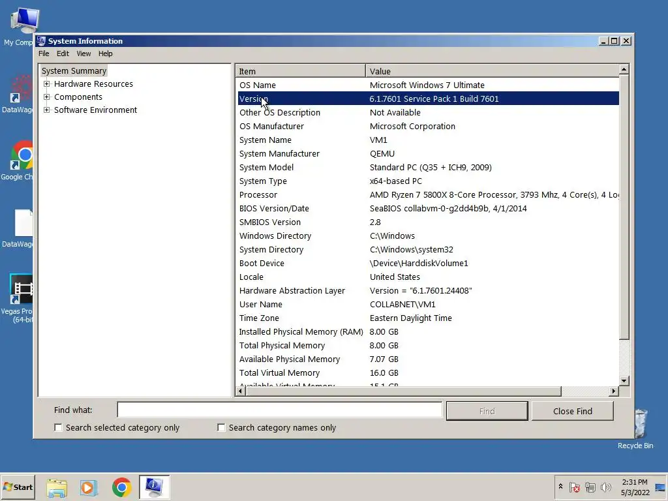This screenshot has height=501, width=668.
Task: Open Windows Explorer from the taskbar
Action: click(57, 487)
